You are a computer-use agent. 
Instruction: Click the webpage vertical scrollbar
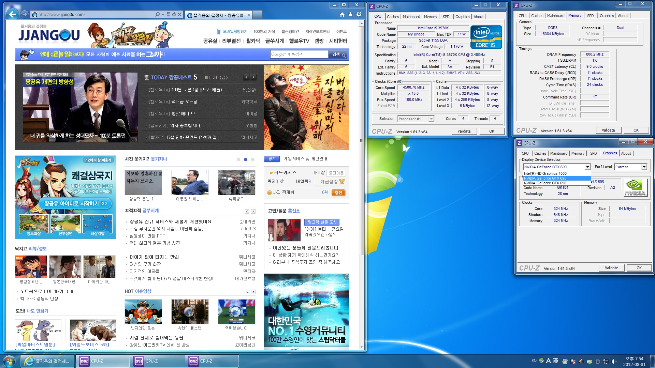click(x=362, y=140)
